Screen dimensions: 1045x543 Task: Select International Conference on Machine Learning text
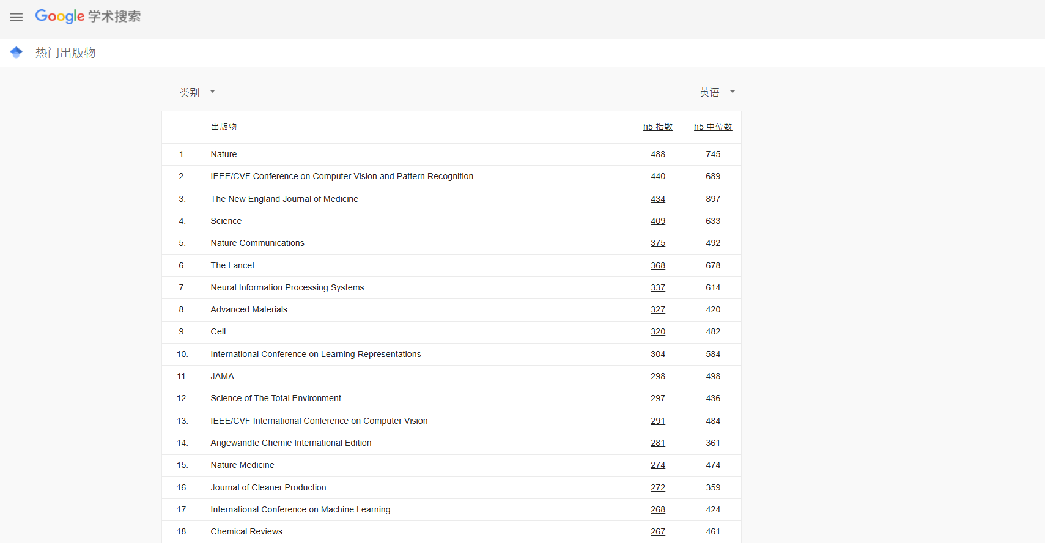pyautogui.click(x=300, y=509)
